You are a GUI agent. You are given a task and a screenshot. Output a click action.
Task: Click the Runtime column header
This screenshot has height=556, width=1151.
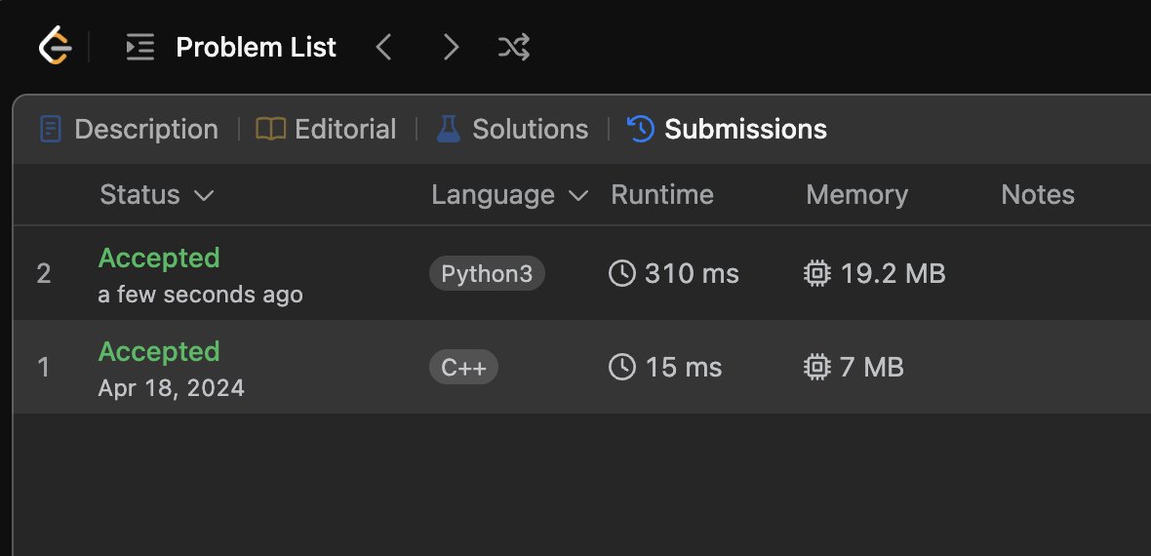pos(662,195)
